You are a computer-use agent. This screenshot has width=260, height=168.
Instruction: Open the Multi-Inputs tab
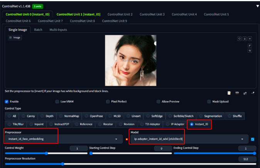tap(59, 30)
